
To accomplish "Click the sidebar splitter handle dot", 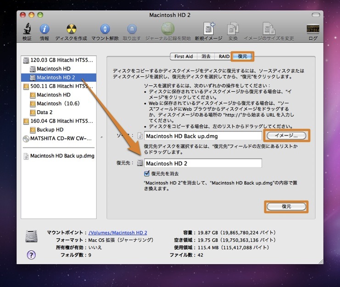I will (102, 137).
